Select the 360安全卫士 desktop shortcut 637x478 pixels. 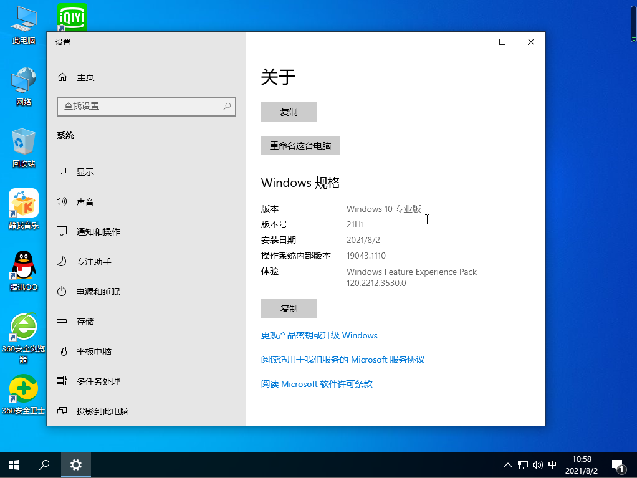click(x=24, y=394)
